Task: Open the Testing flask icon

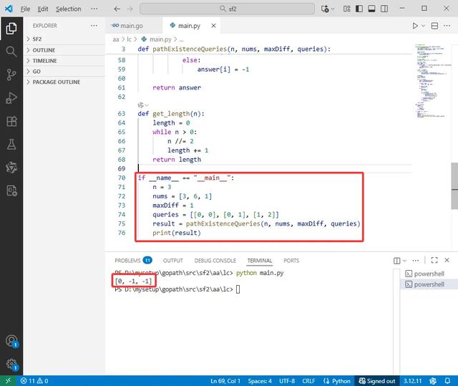Action: point(11,144)
